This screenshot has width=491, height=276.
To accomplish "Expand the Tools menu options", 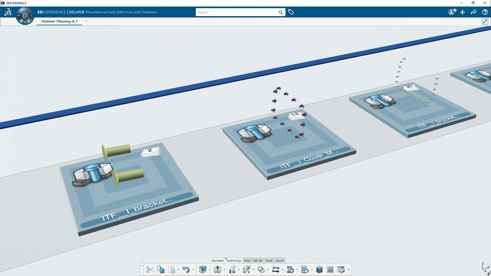I will [269, 260].
